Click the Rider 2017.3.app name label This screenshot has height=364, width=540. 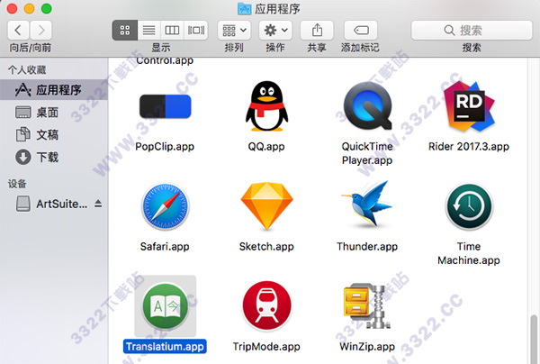pyautogui.click(x=469, y=147)
